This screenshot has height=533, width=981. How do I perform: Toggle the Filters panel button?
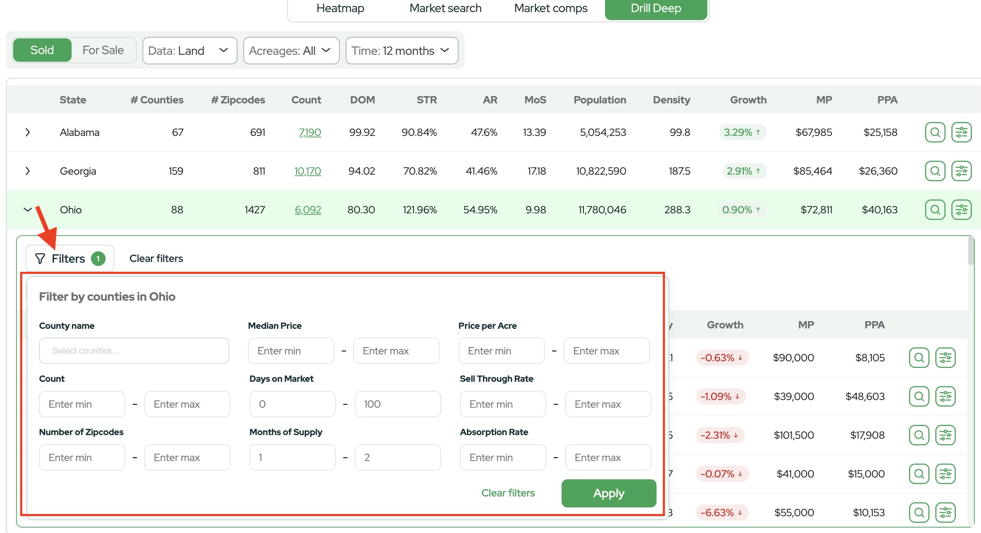click(x=70, y=259)
